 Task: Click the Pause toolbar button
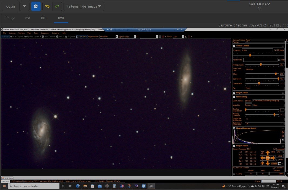click(x=60, y=37)
